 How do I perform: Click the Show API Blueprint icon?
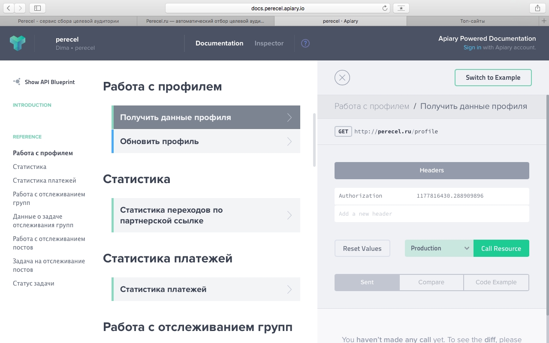[x=17, y=82]
